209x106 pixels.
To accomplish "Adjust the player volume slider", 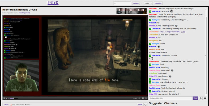I will tap(14, 98).
